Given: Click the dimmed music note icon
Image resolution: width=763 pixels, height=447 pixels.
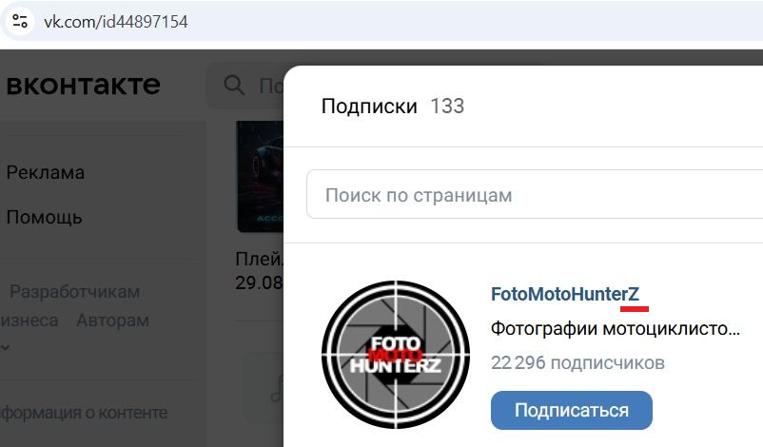Looking at the screenshot, I should click(x=277, y=389).
